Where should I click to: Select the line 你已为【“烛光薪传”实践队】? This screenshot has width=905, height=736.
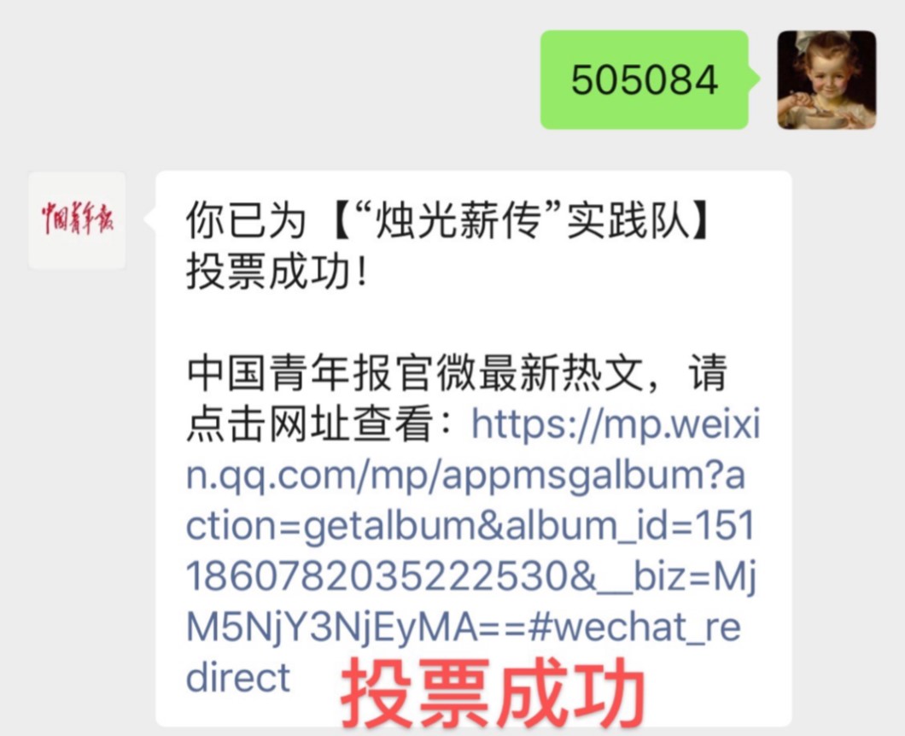pos(448,220)
